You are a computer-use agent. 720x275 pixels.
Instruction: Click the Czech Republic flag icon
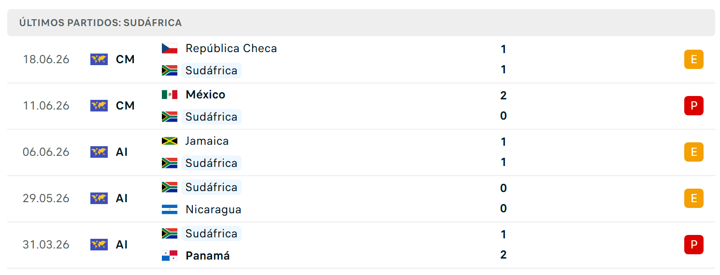point(170,48)
